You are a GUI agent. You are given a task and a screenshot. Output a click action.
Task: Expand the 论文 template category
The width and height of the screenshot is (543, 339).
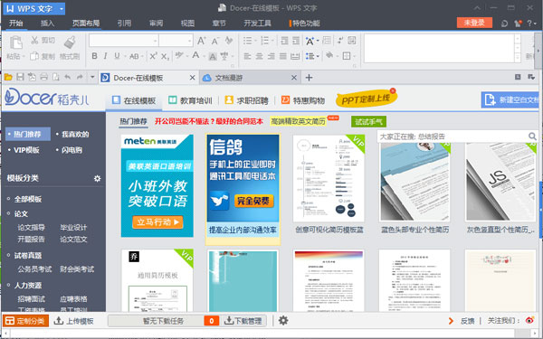click(21, 213)
